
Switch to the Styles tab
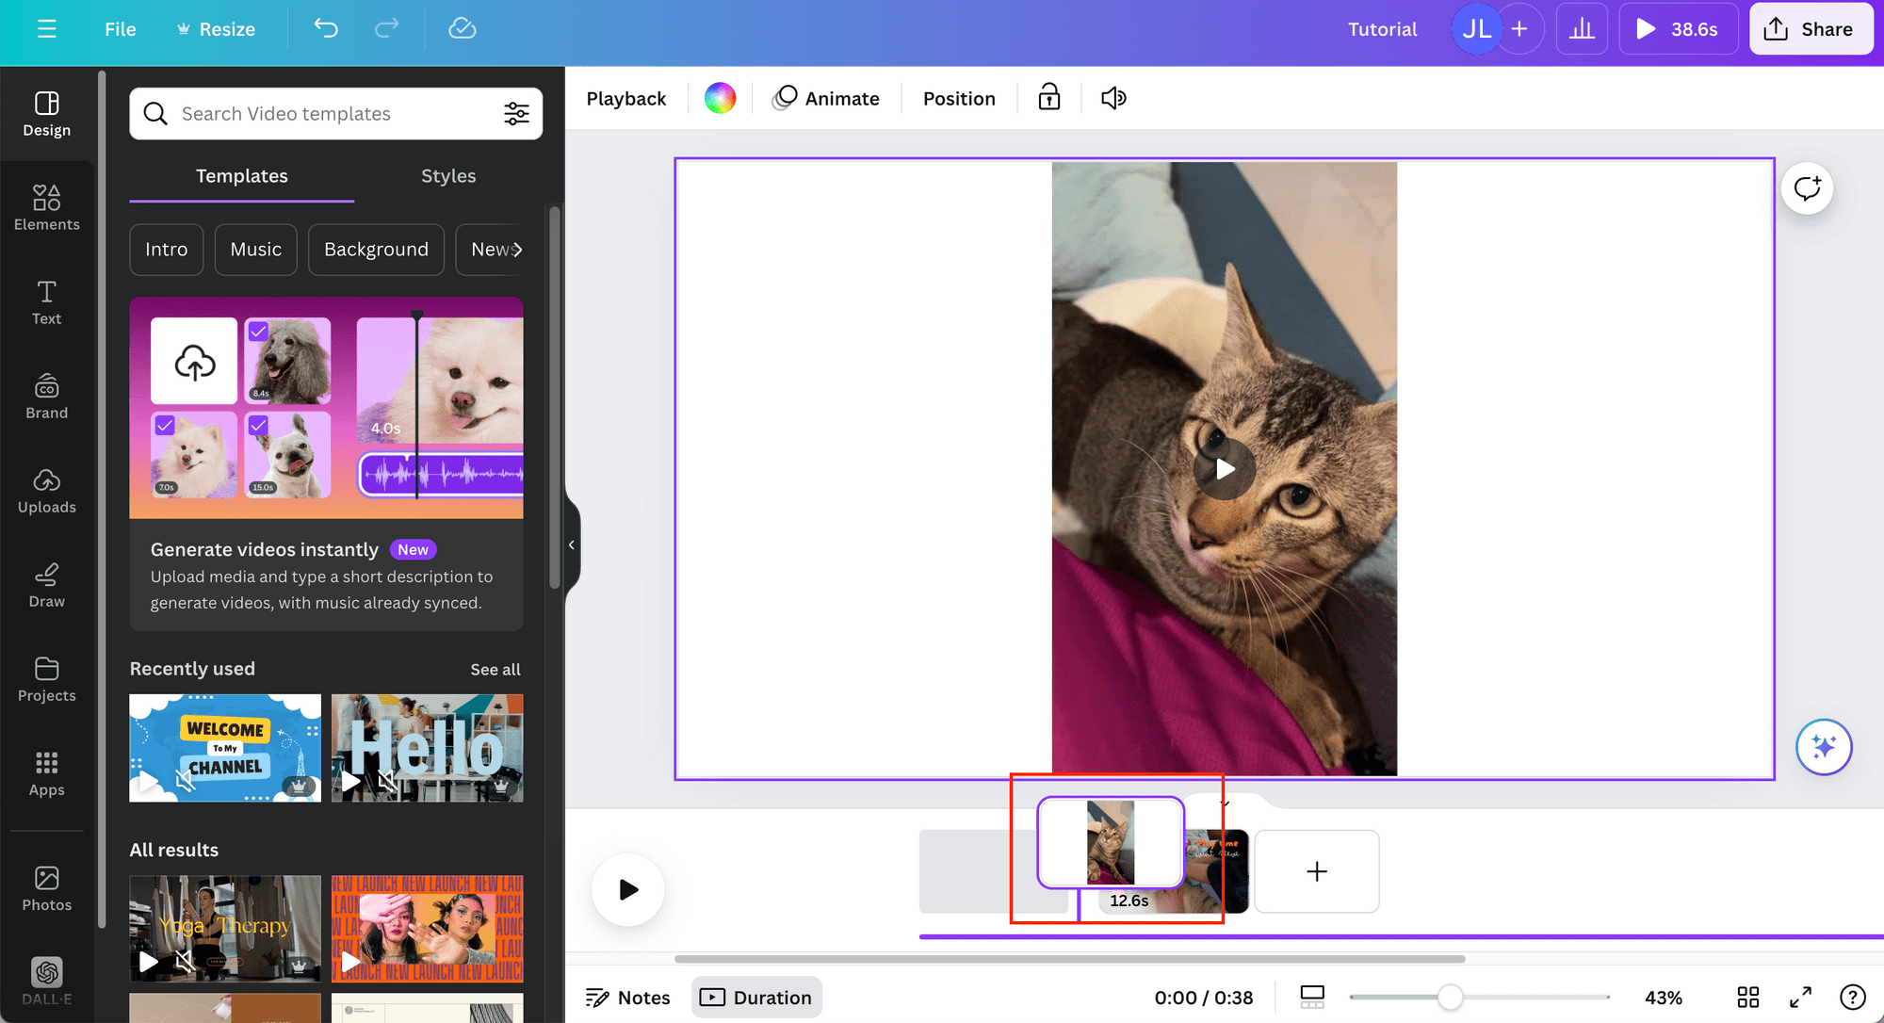(x=448, y=176)
